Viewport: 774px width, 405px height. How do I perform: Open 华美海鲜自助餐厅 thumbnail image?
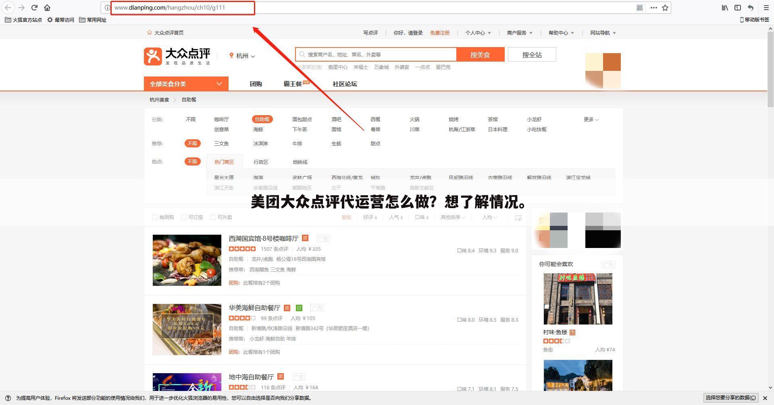click(x=187, y=330)
